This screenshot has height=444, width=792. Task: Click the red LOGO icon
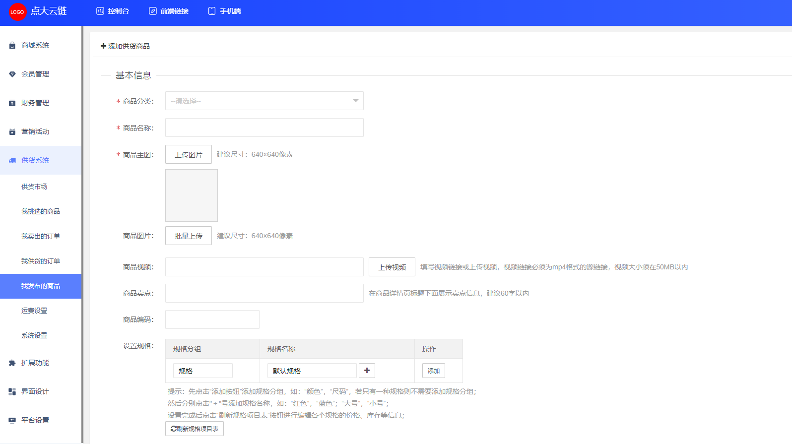click(17, 12)
